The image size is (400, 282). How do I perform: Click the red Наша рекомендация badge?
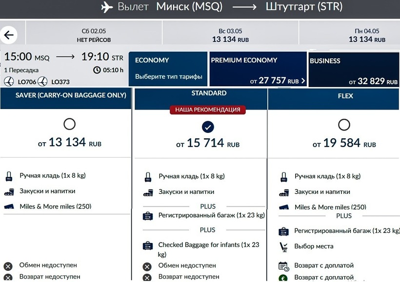tap(208, 110)
